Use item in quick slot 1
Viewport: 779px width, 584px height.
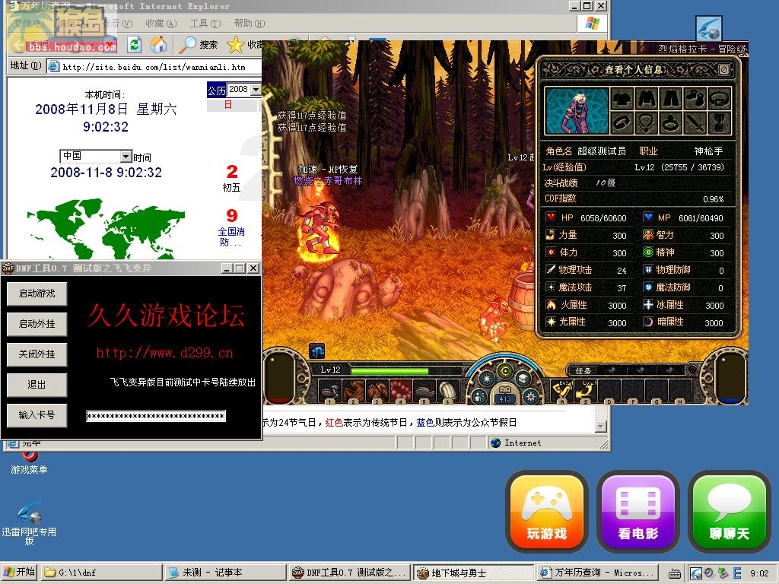click(x=329, y=390)
